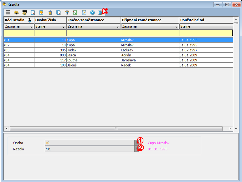The width and height of the screenshot is (242, 182).
Task: Click the eye view record icon
Action: point(16,13)
